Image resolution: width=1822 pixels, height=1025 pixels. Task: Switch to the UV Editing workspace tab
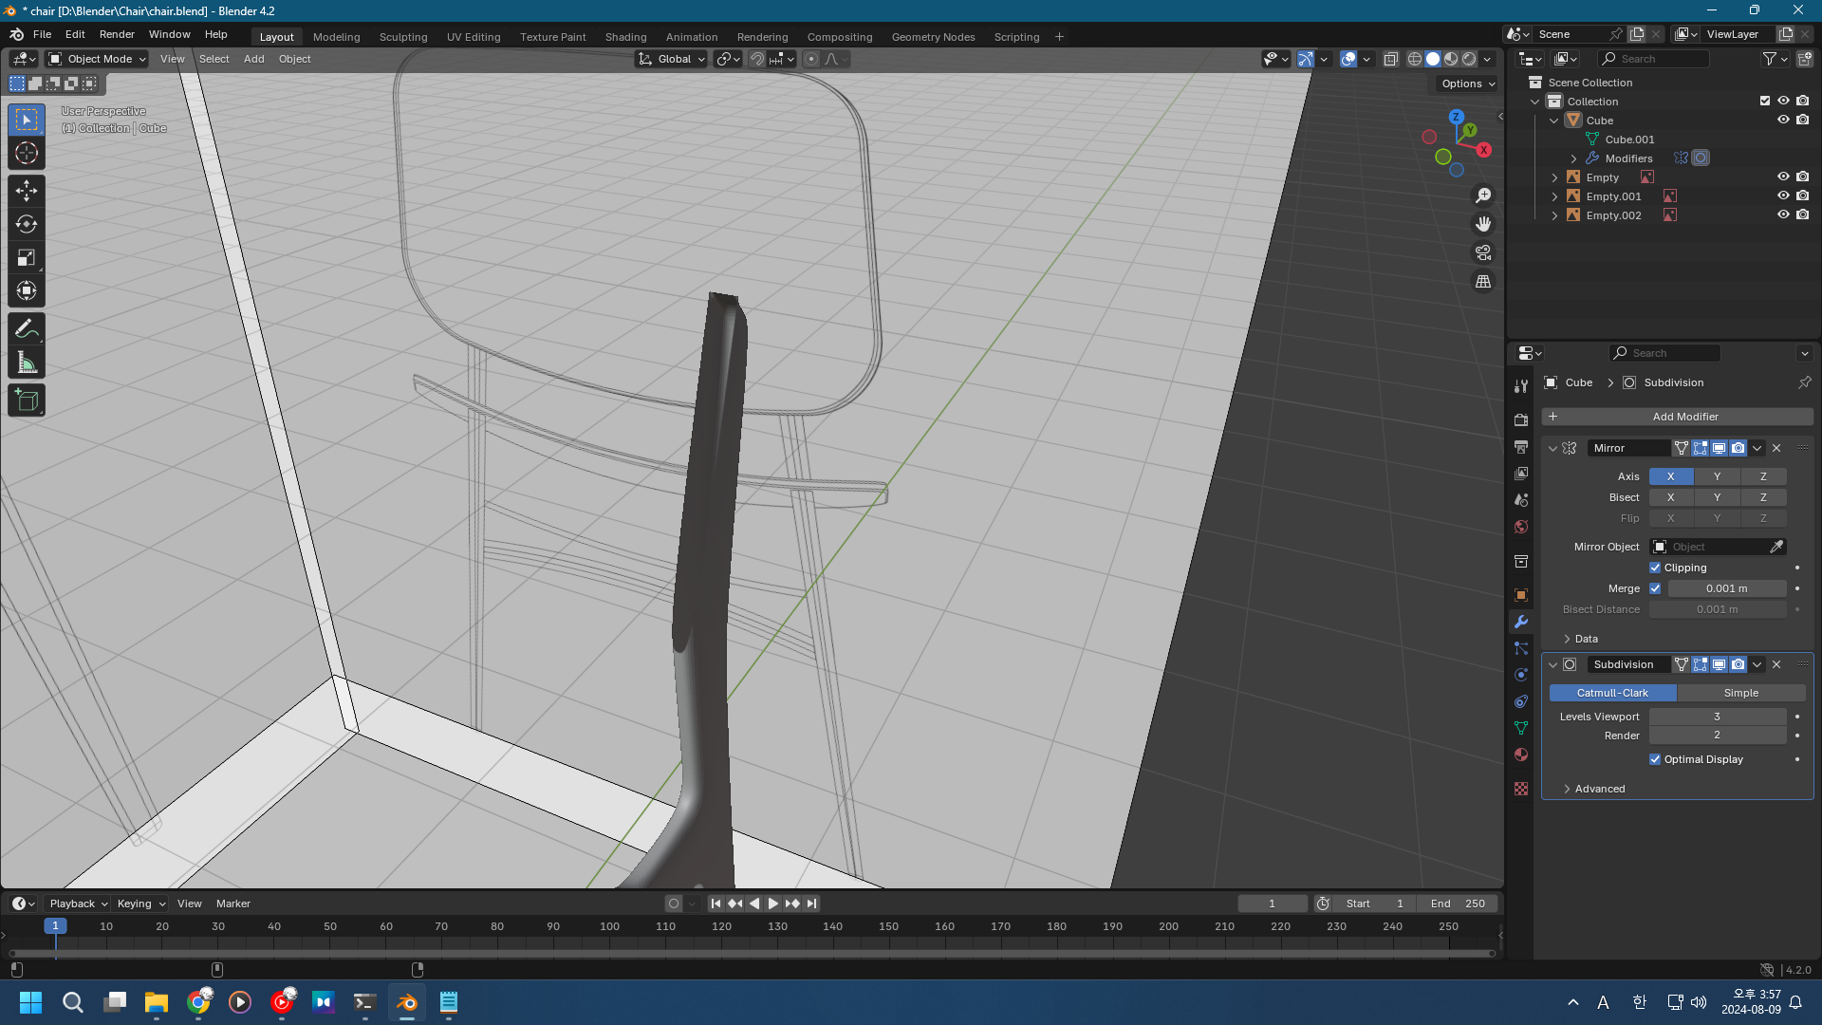point(474,37)
